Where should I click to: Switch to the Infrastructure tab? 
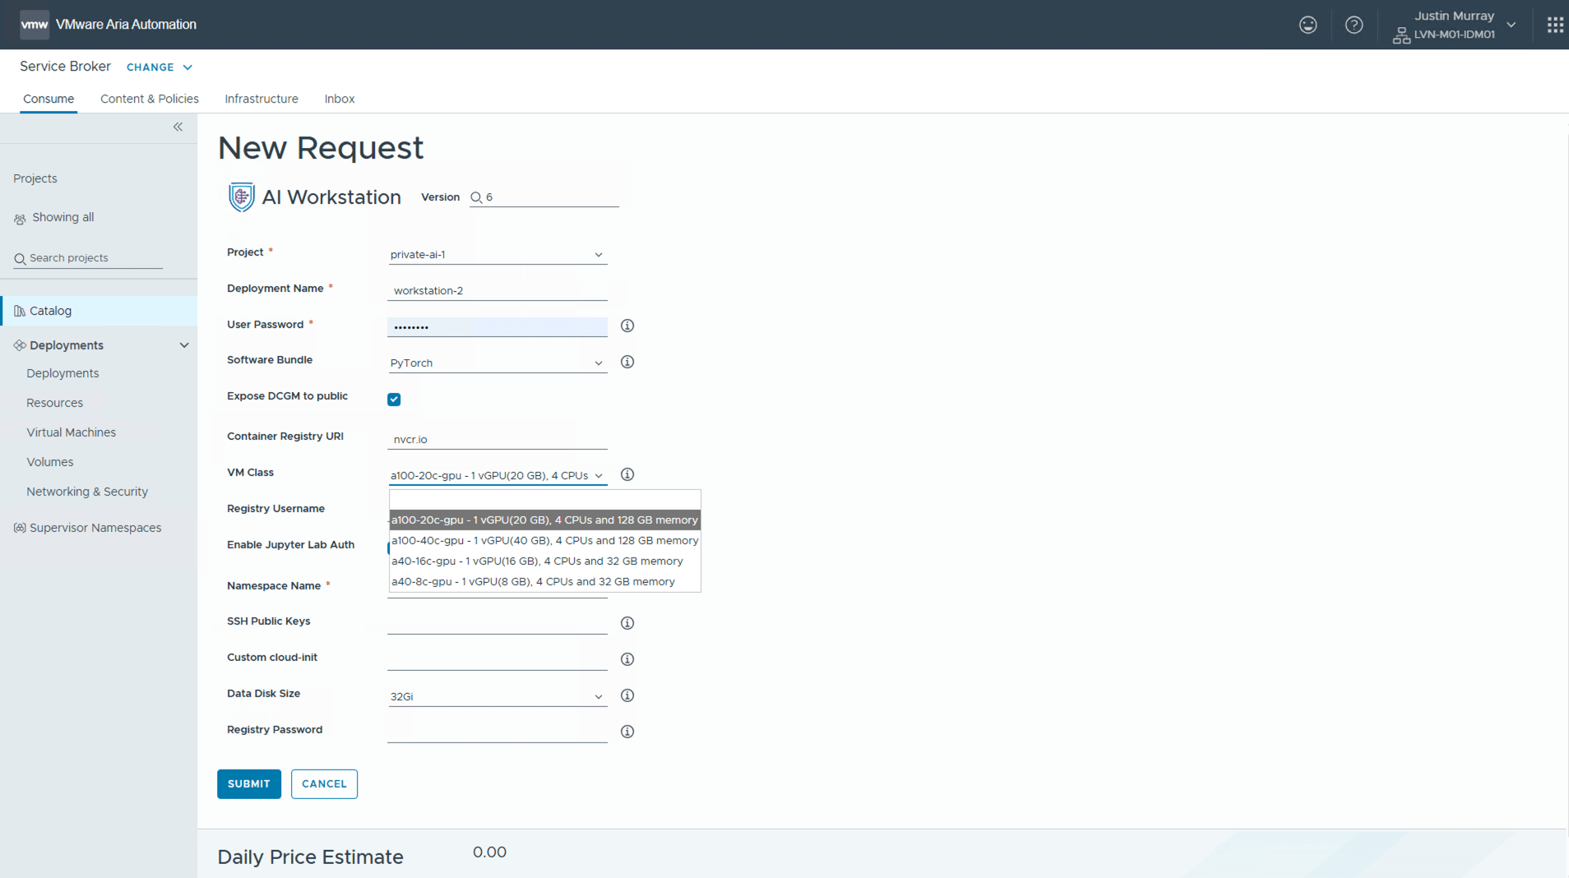click(261, 99)
